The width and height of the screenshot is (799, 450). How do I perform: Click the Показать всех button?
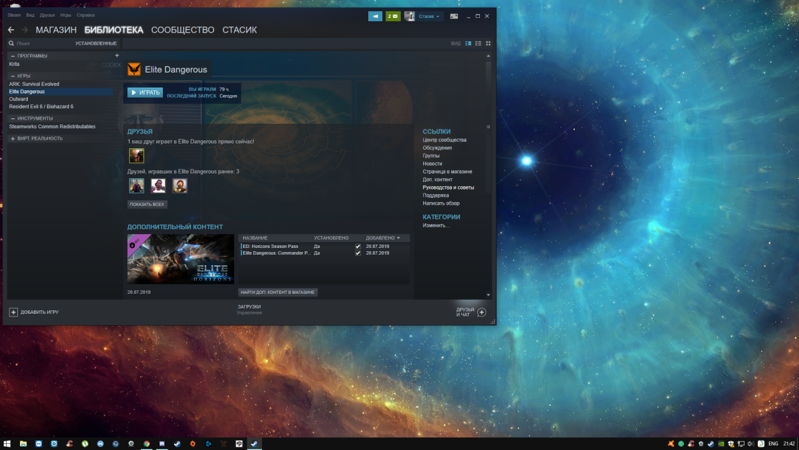point(147,205)
